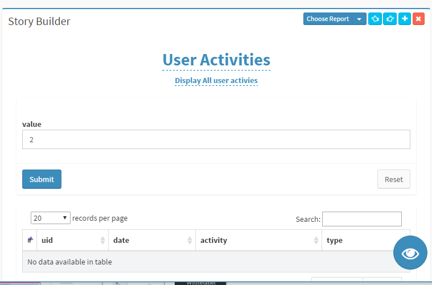Screen dimensions: 432x285
Task: Focus the table Search box
Action: (x=361, y=219)
